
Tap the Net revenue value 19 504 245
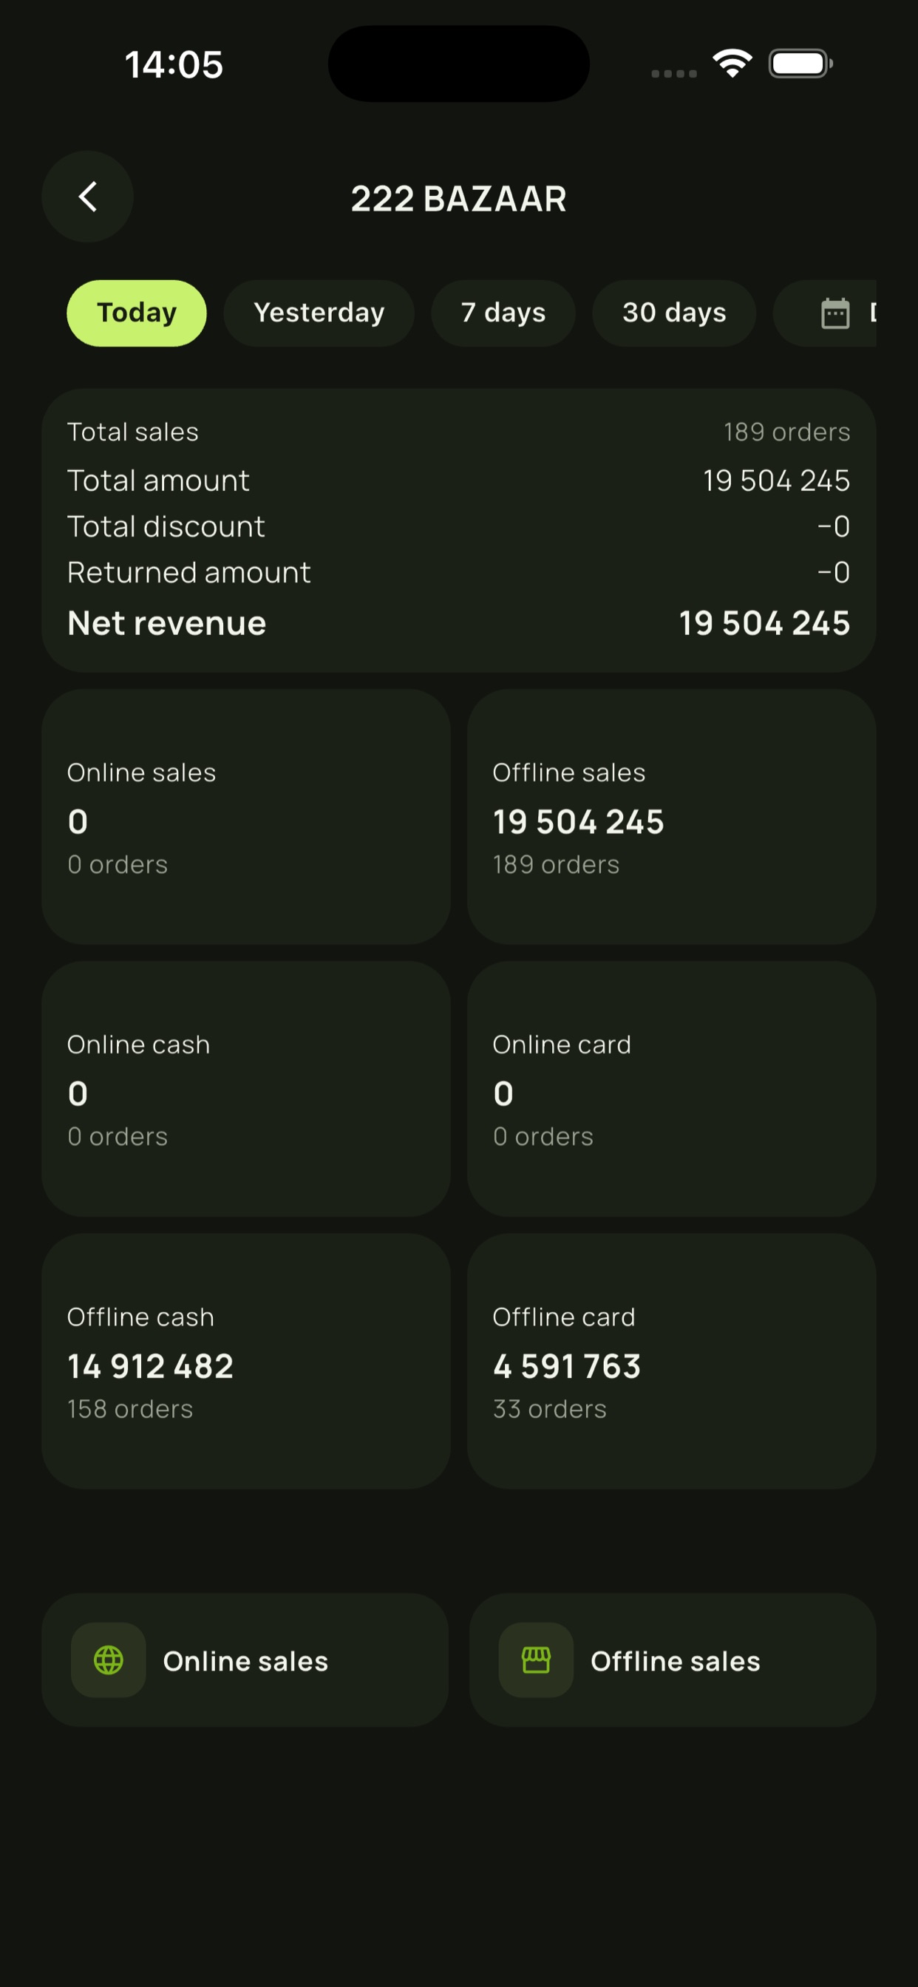click(764, 623)
